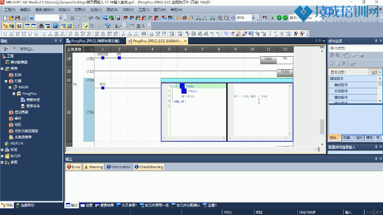Click the first green checkmark icon
The image size is (383, 215).
click(x=279, y=18)
